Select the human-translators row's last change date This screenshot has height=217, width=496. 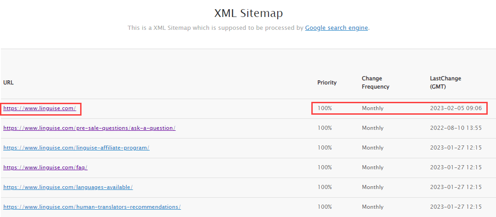tap(456, 207)
